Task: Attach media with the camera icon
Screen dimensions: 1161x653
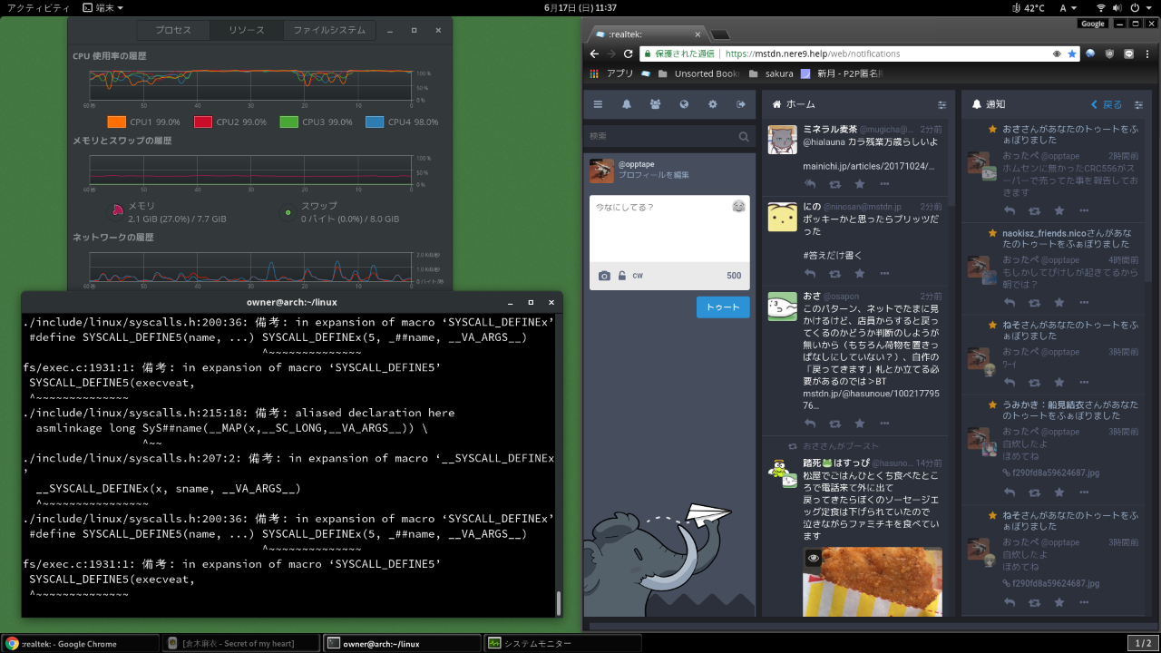Action: (604, 276)
